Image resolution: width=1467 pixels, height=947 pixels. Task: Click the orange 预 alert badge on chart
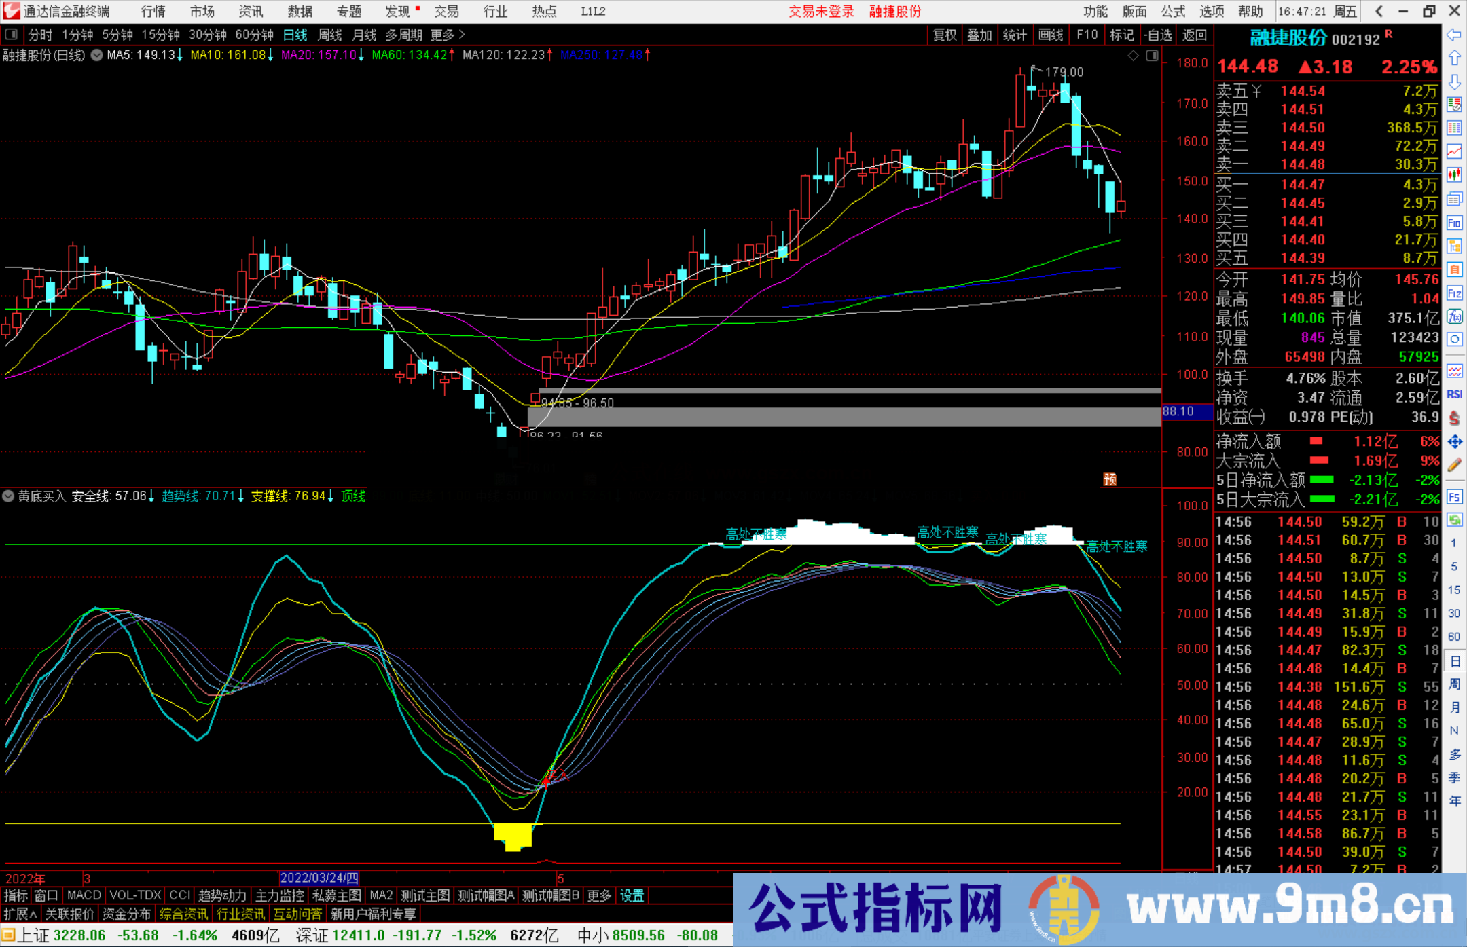click(x=1110, y=479)
